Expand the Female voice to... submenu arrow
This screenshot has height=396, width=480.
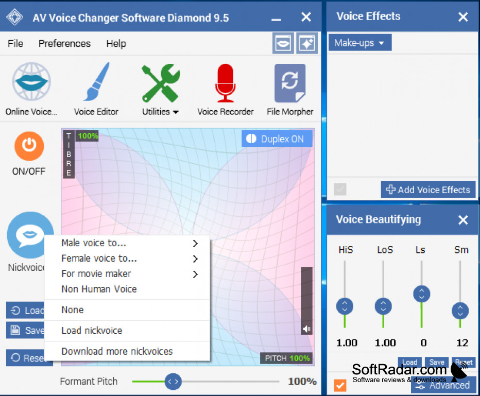click(195, 259)
